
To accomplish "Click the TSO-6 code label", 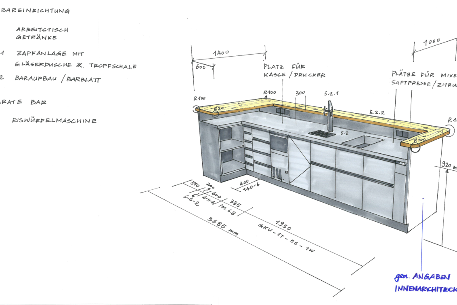I will [251, 187].
